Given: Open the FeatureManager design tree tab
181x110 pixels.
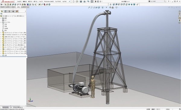Looking at the screenshot, I should pyautogui.click(x=2, y=11).
